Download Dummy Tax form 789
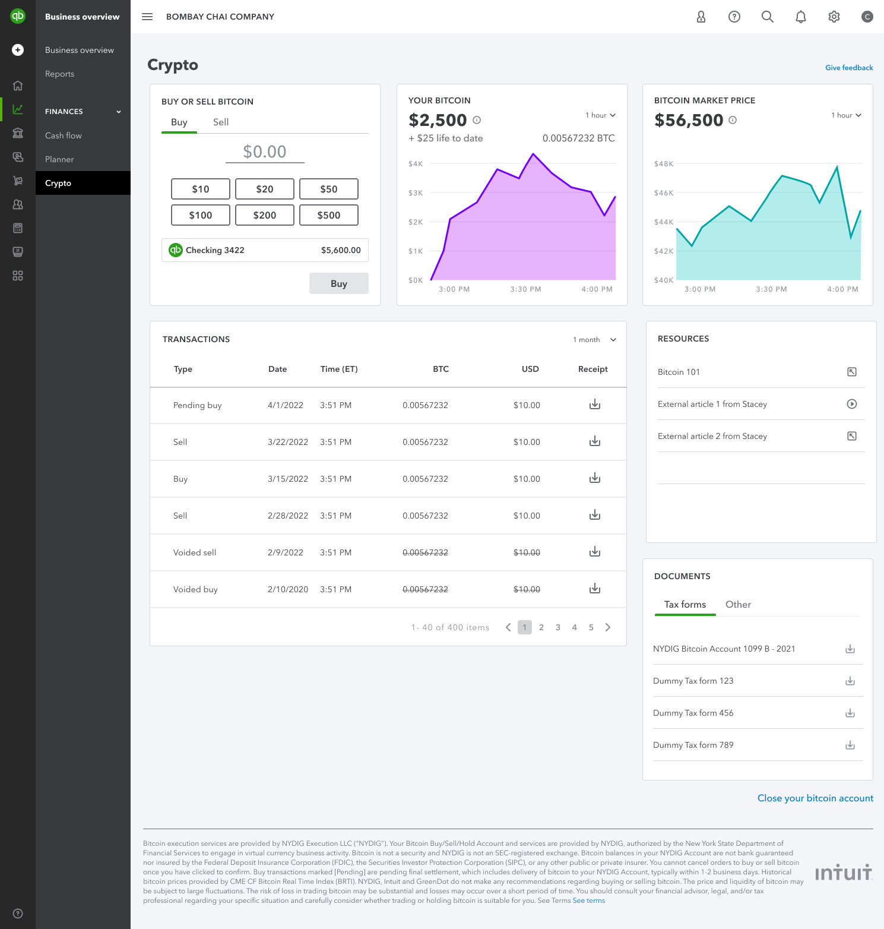884x929 pixels. coord(850,745)
